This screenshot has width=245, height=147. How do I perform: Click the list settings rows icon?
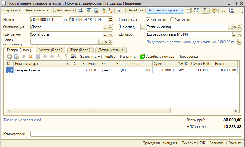click(190, 11)
